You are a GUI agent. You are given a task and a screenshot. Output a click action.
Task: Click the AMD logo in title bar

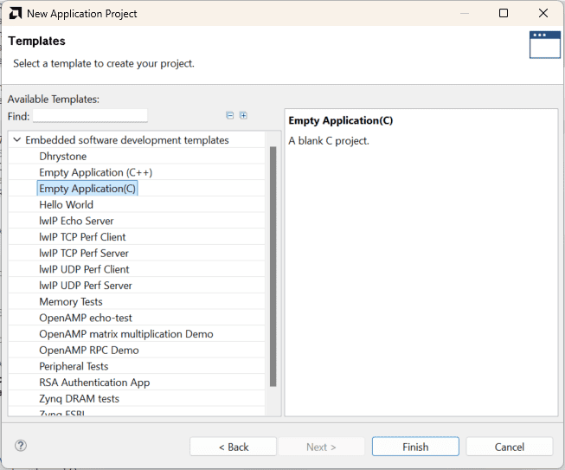[x=14, y=13]
